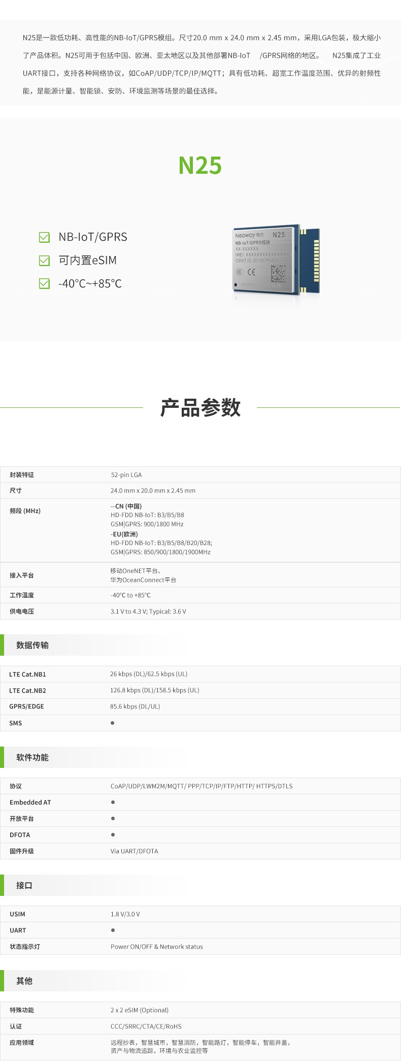The width and height of the screenshot is (401, 1063).
Task: Select the 软件功能 section header
Action: [x=32, y=757]
